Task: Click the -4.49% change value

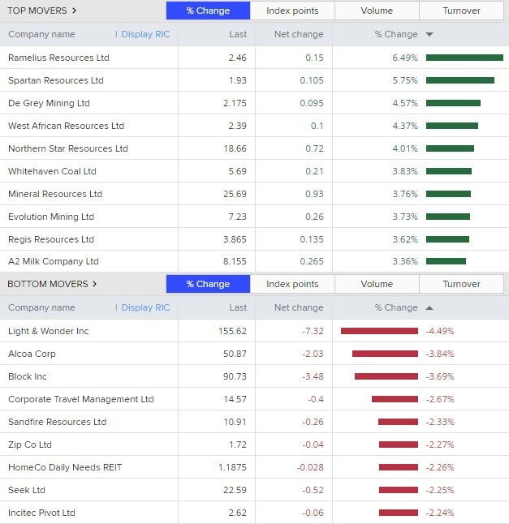Action: point(440,331)
